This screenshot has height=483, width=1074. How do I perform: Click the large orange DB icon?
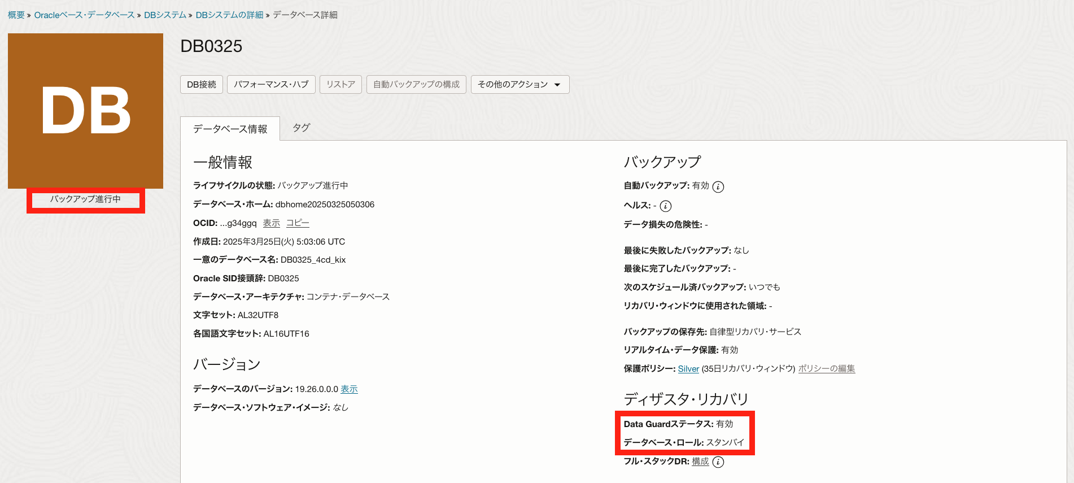tap(85, 111)
